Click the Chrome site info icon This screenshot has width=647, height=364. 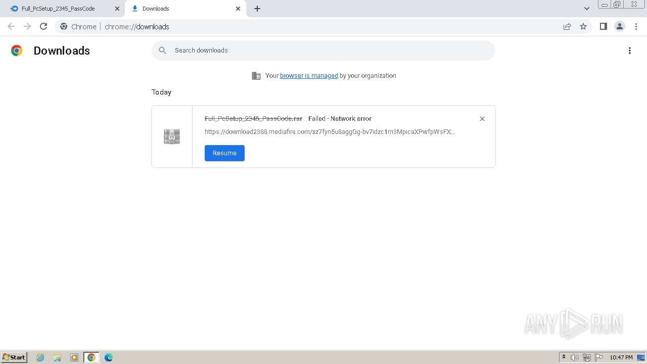(64, 27)
